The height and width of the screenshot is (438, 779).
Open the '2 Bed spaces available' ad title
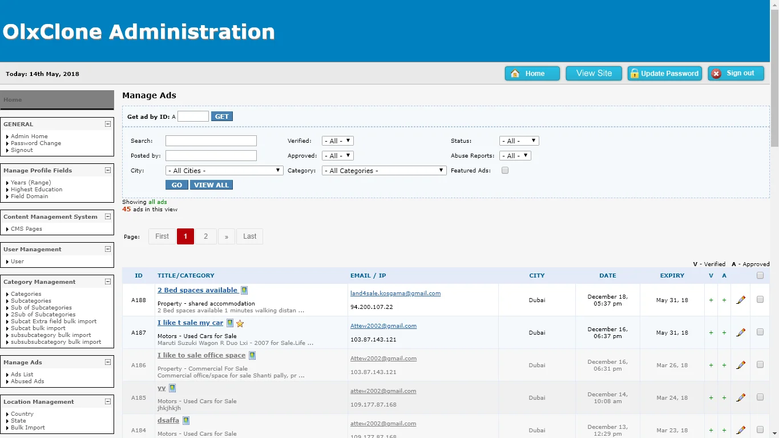tap(197, 290)
